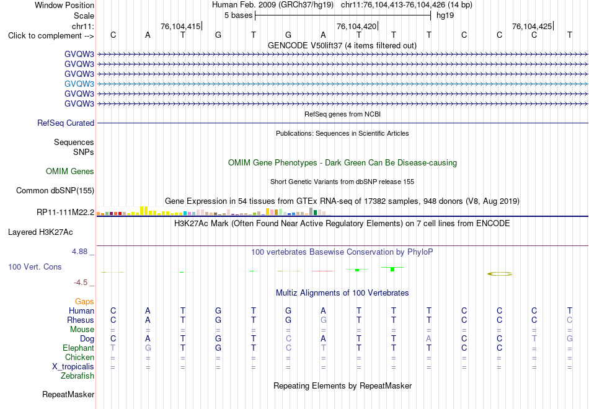The height and width of the screenshot is (409, 589).
Task: Open the H3K27Ac Mark ENCODE track title
Action: coord(342,224)
